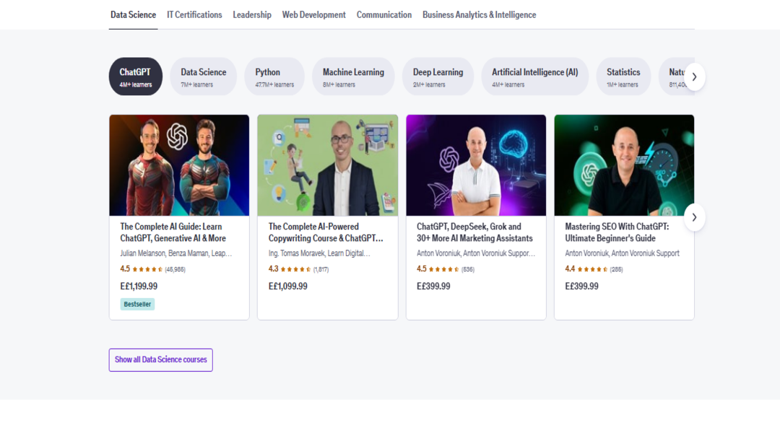
Task: Open the IT Certifications tab
Action: [x=194, y=15]
